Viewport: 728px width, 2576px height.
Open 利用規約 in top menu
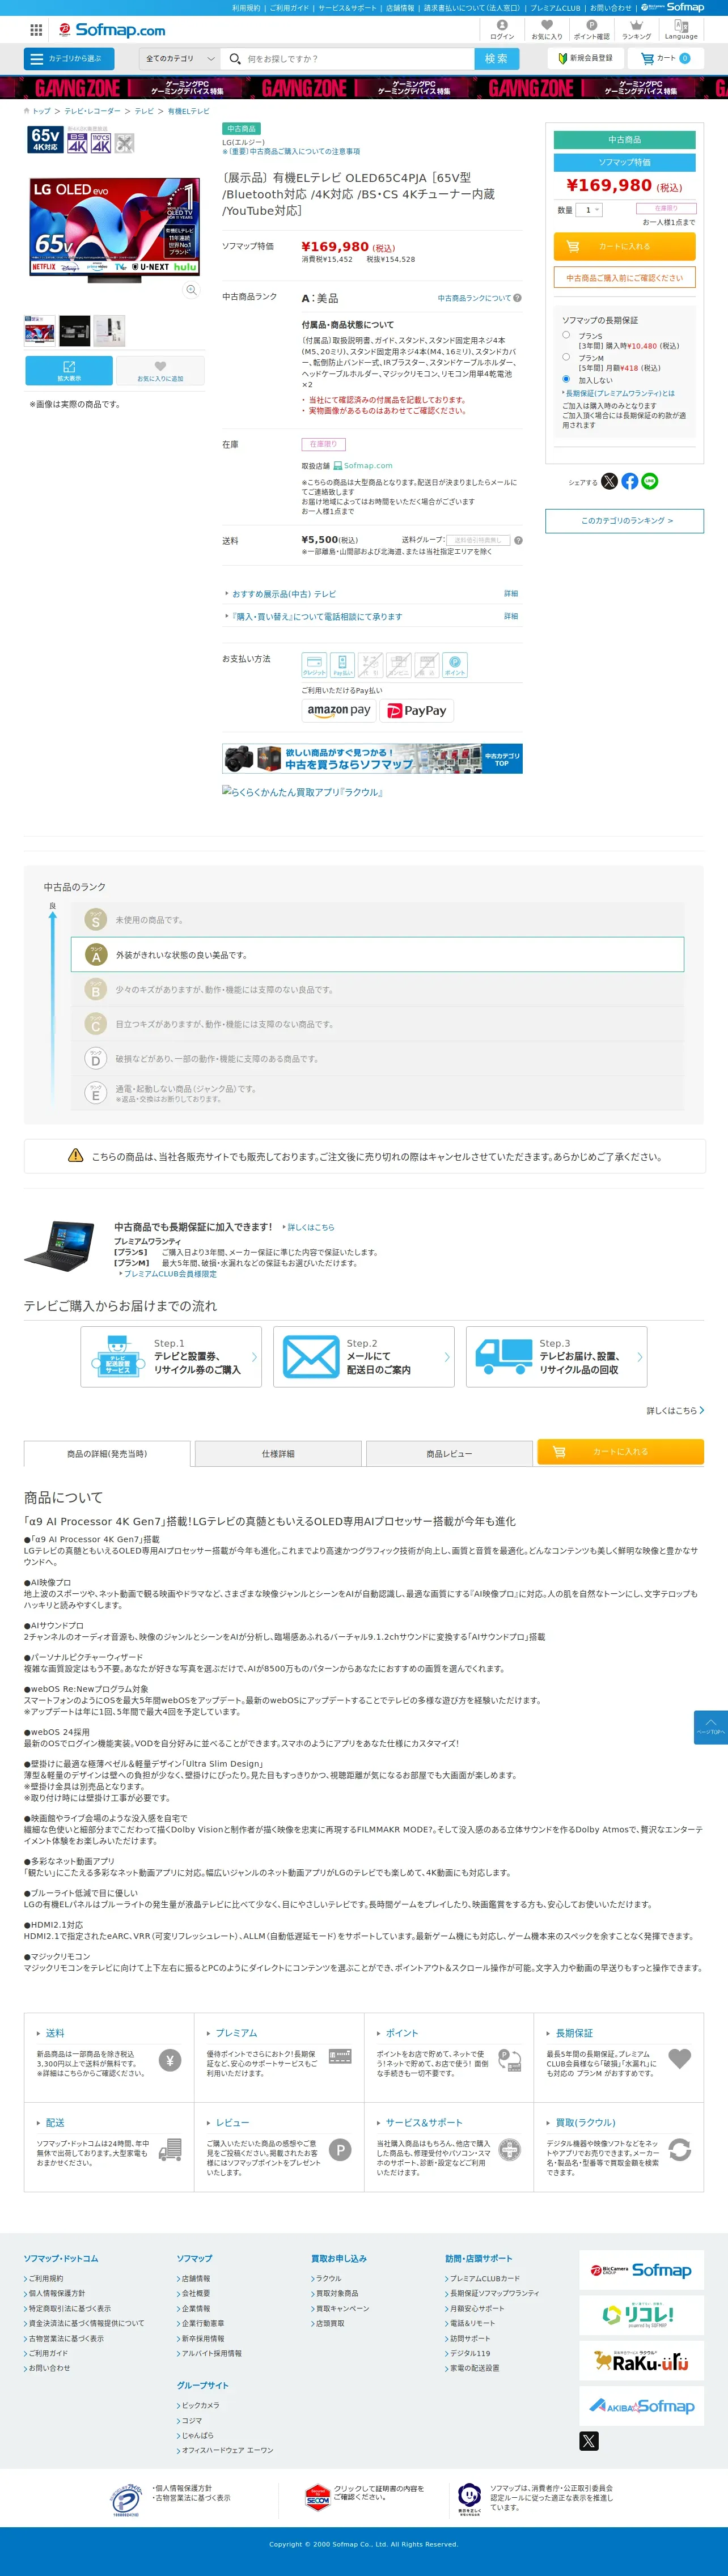(246, 7)
